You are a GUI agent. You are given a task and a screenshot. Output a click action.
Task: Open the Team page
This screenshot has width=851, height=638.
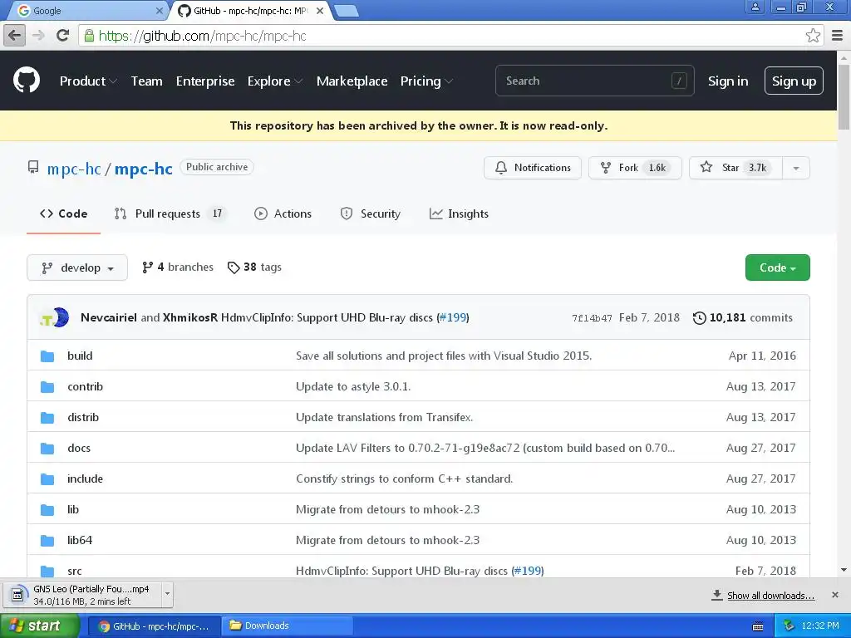point(146,81)
